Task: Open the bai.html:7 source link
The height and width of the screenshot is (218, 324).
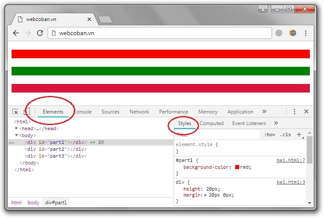Action: coord(290,160)
